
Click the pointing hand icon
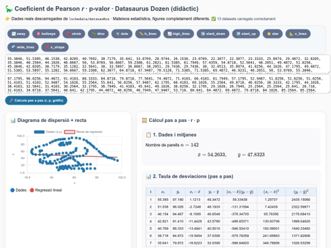(7, 19)
